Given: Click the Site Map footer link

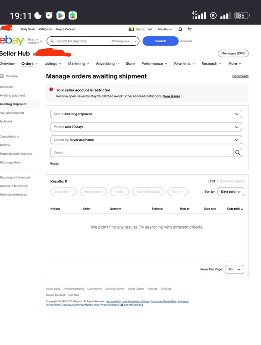Looking at the screenshot, I should click(x=74, y=295).
